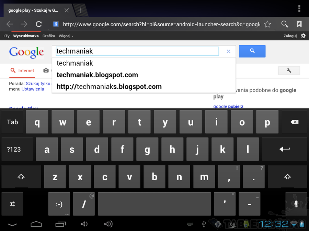The width and height of the screenshot is (309, 231).
Task: Toggle the right Shift key
Action: [287, 177]
